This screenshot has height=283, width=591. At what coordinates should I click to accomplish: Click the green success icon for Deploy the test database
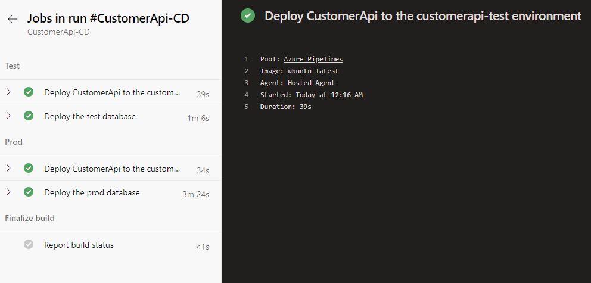[29, 116]
